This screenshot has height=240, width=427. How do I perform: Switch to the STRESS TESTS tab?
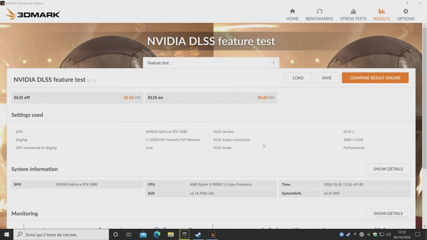(353, 14)
